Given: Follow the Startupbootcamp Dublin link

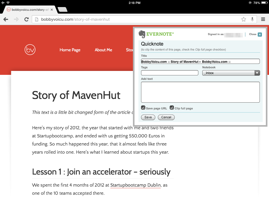Looking at the screenshot, I should 136,185.
